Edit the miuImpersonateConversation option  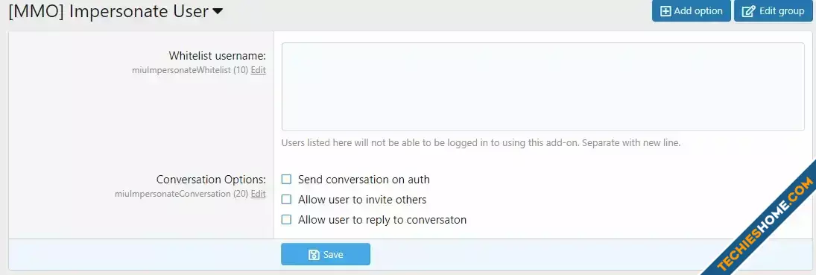point(258,194)
